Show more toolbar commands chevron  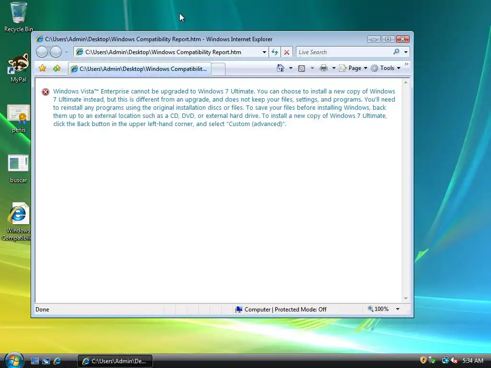coord(407,64)
